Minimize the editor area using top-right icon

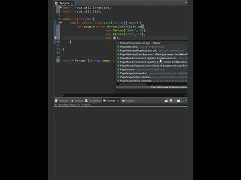tap(186, 2)
